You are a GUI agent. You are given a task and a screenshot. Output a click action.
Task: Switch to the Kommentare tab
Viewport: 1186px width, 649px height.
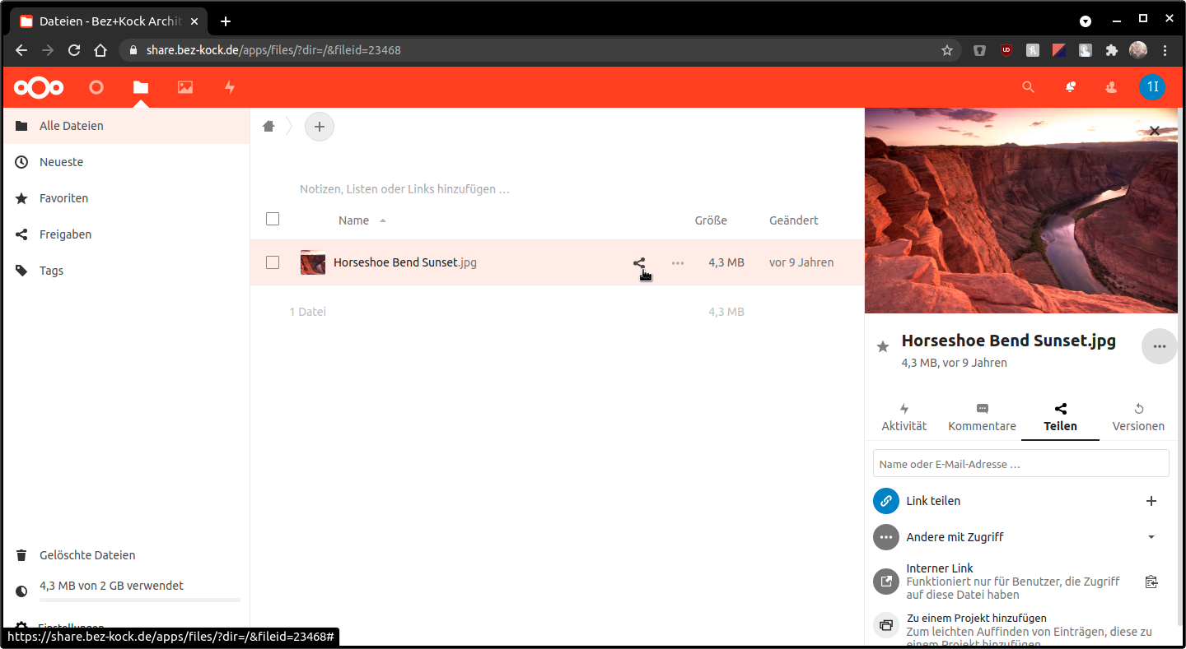point(982,418)
